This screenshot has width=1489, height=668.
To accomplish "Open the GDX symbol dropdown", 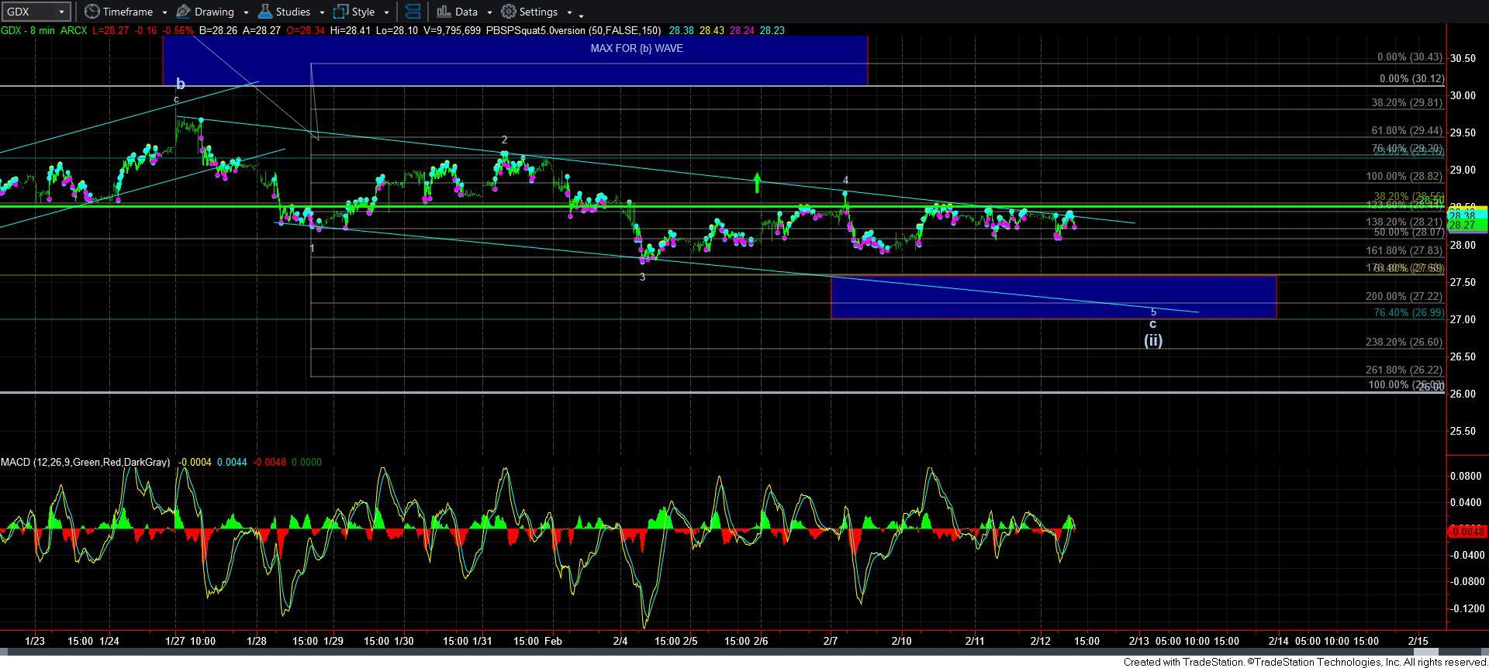I will pos(61,12).
